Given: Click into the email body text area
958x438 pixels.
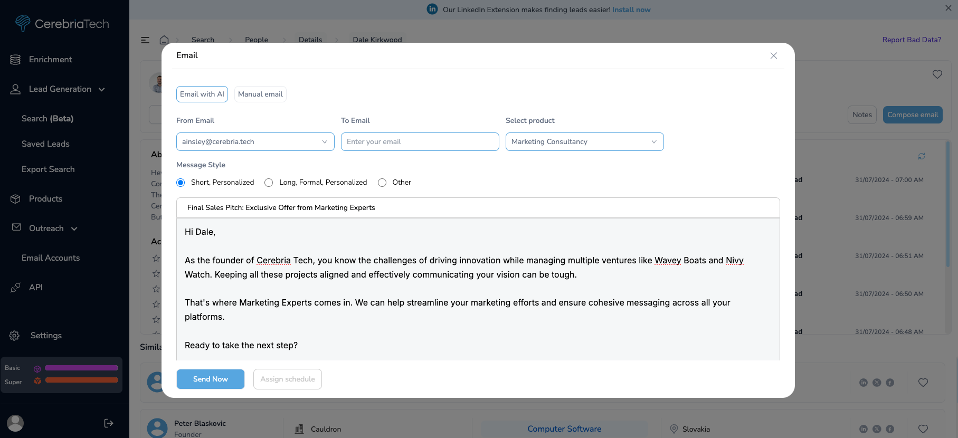Looking at the screenshot, I should pyautogui.click(x=478, y=289).
